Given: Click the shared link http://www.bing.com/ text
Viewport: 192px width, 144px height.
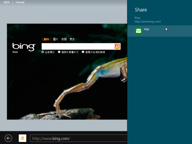Looking at the screenshot, I should [x=148, y=22].
